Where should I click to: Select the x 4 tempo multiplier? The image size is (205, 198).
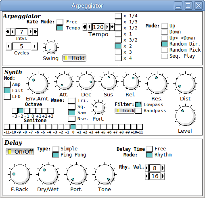pyautogui.click(x=118, y=58)
